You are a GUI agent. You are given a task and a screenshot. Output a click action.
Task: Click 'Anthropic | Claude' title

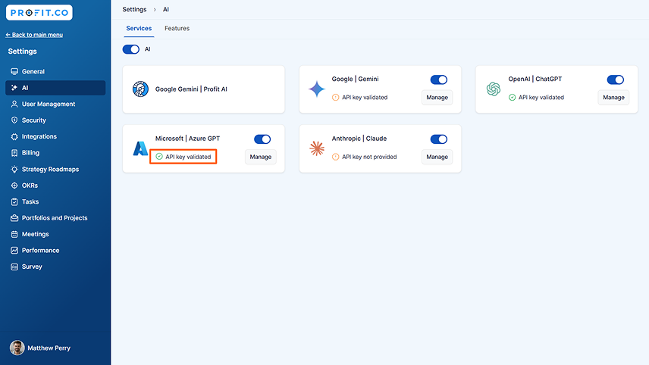(x=359, y=139)
